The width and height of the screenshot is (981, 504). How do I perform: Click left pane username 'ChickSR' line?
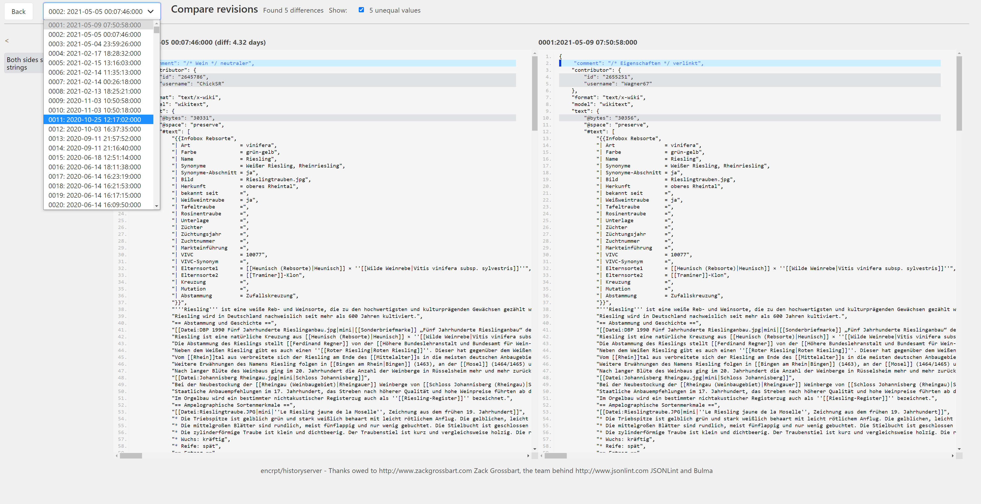click(x=337, y=84)
